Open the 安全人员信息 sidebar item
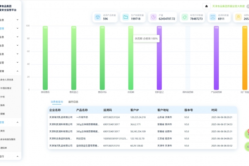249x166 pixels. [7, 80]
